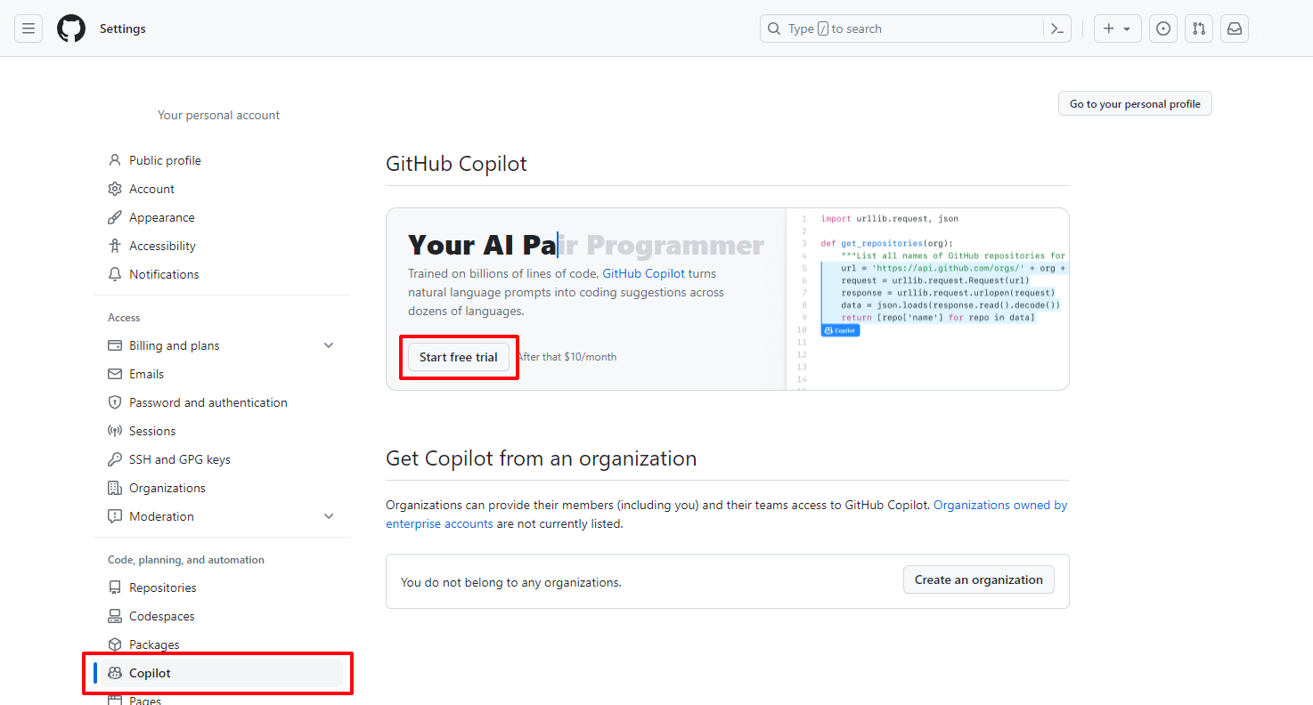This screenshot has width=1313, height=705.
Task: Focus the Type / to search field
Action: (915, 28)
